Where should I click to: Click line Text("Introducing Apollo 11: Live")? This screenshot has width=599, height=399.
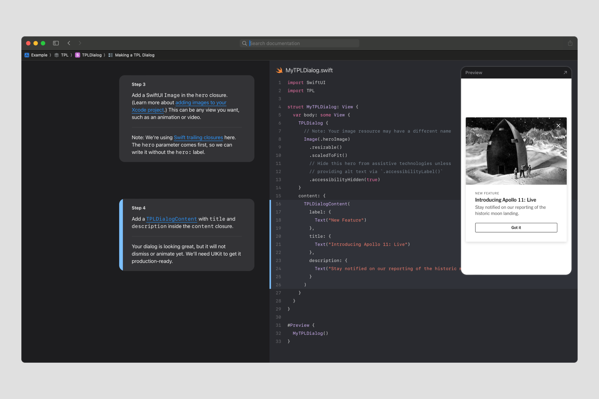point(362,245)
